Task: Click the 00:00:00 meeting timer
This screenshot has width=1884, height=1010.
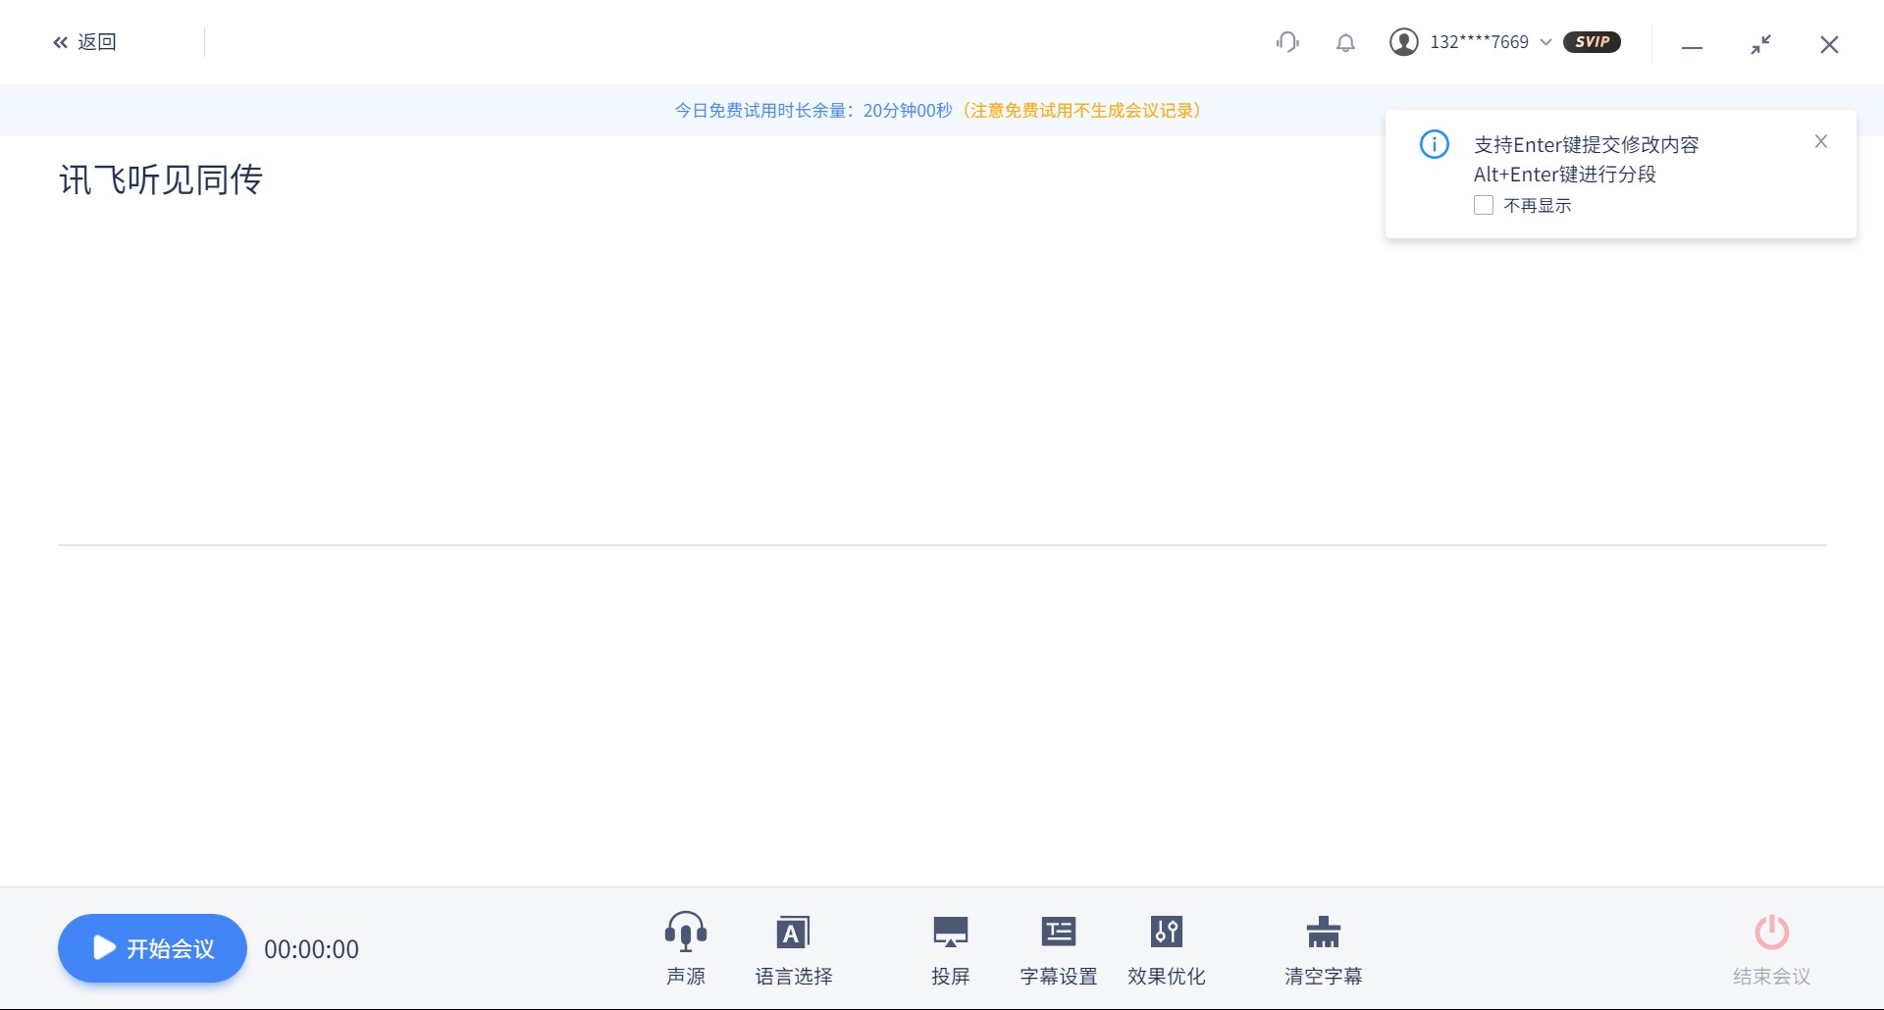Action: point(311,949)
